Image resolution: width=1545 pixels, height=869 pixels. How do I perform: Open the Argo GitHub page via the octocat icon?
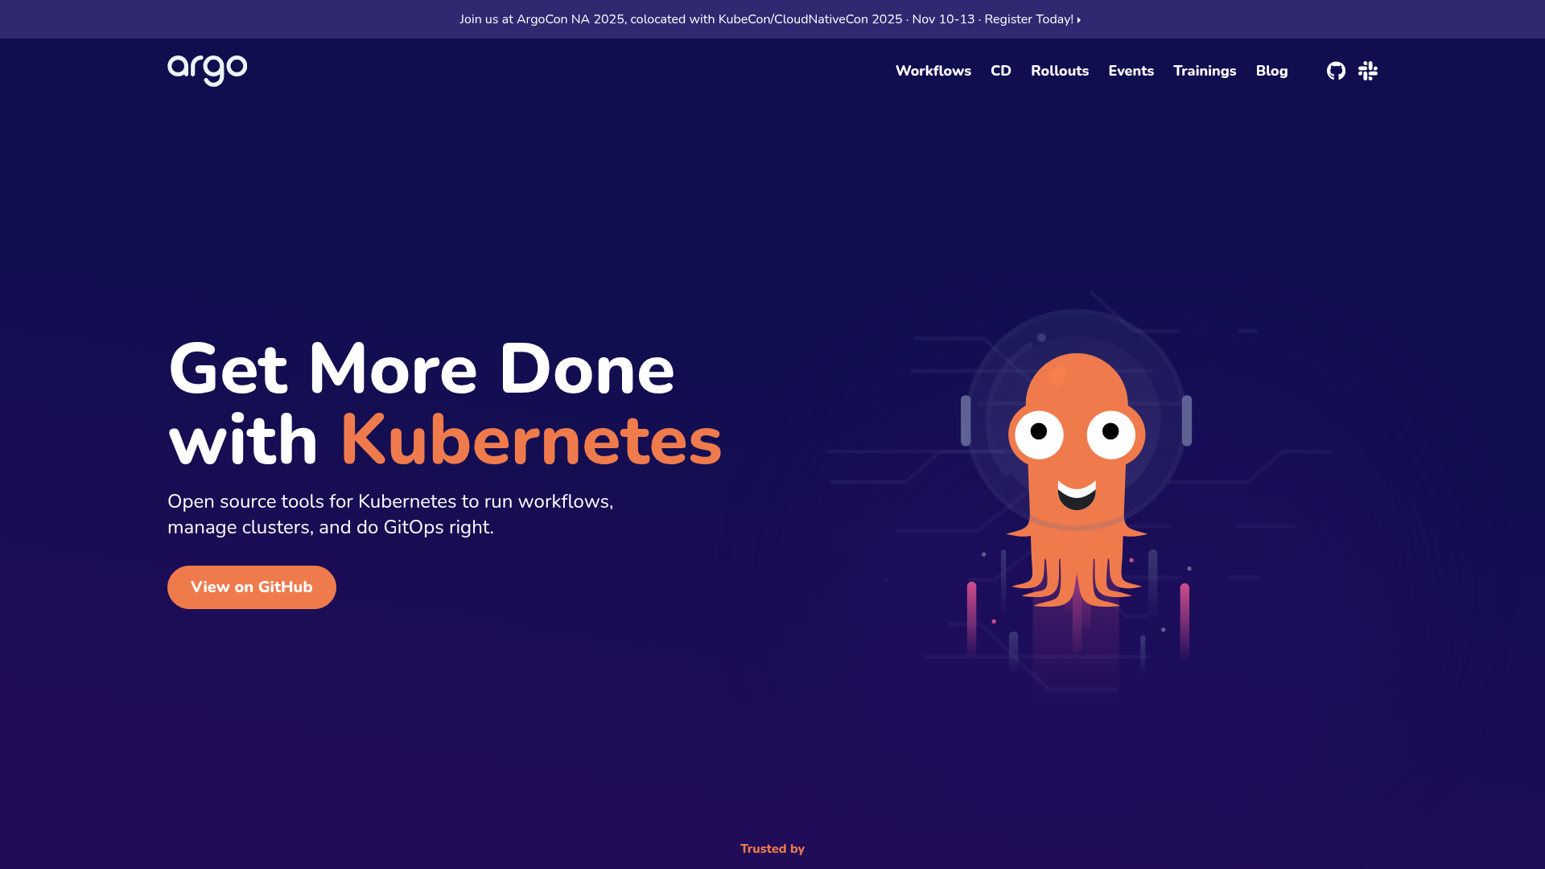click(x=1336, y=71)
